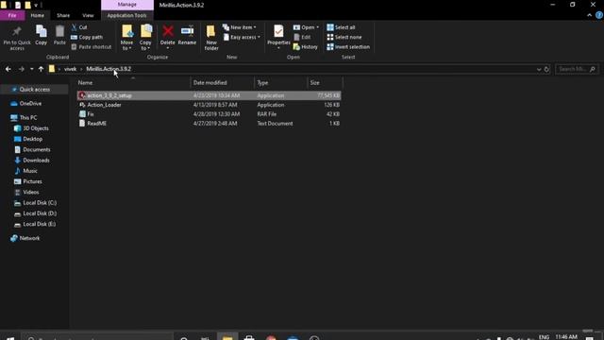Switch to the Share ribbon tab
The width and height of the screenshot is (604, 340).
[x=63, y=15]
